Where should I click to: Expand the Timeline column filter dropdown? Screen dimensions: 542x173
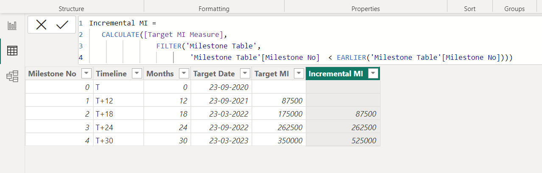(x=137, y=74)
